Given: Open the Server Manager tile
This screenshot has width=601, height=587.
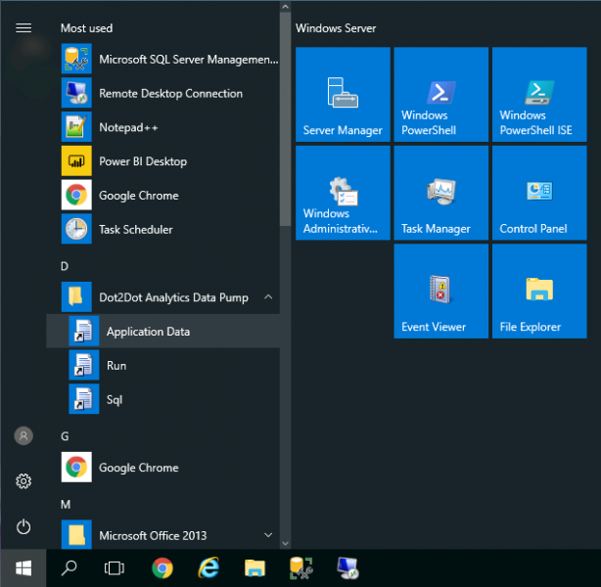Looking at the screenshot, I should coord(343,94).
